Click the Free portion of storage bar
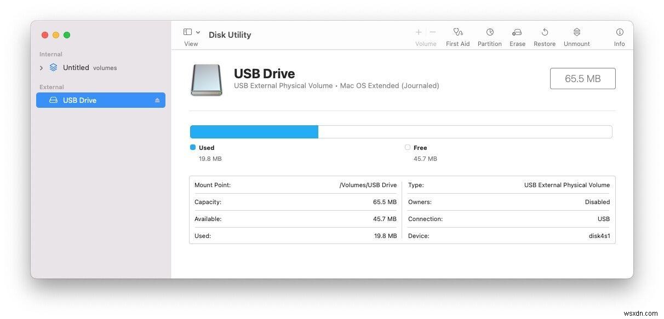This screenshot has width=664, height=319. 465,132
